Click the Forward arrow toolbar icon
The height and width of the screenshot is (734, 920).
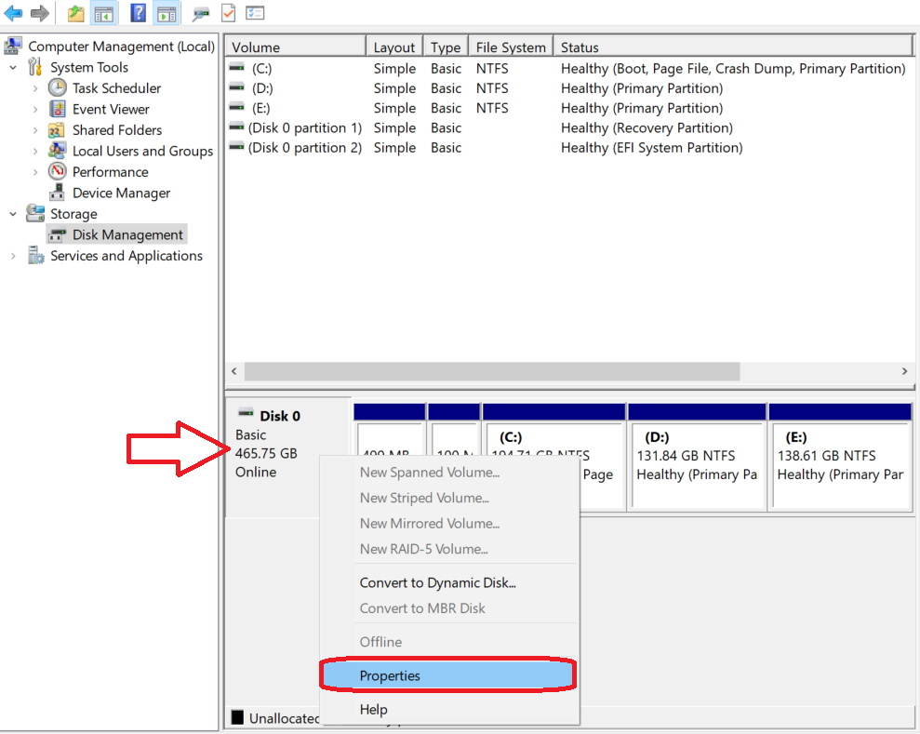click(x=39, y=13)
